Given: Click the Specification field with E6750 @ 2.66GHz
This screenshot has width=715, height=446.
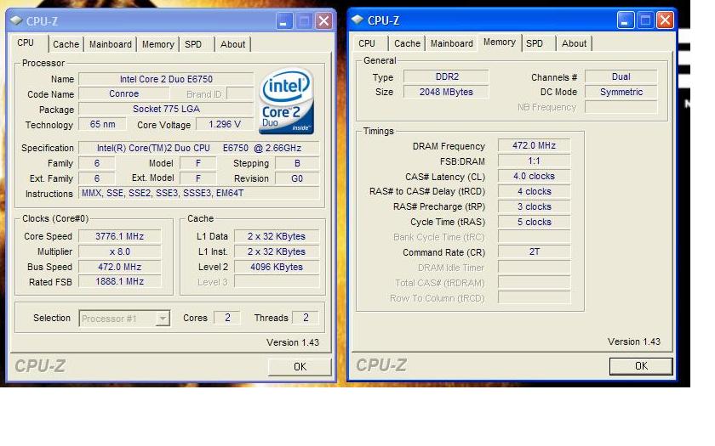Looking at the screenshot, I should click(199, 148).
